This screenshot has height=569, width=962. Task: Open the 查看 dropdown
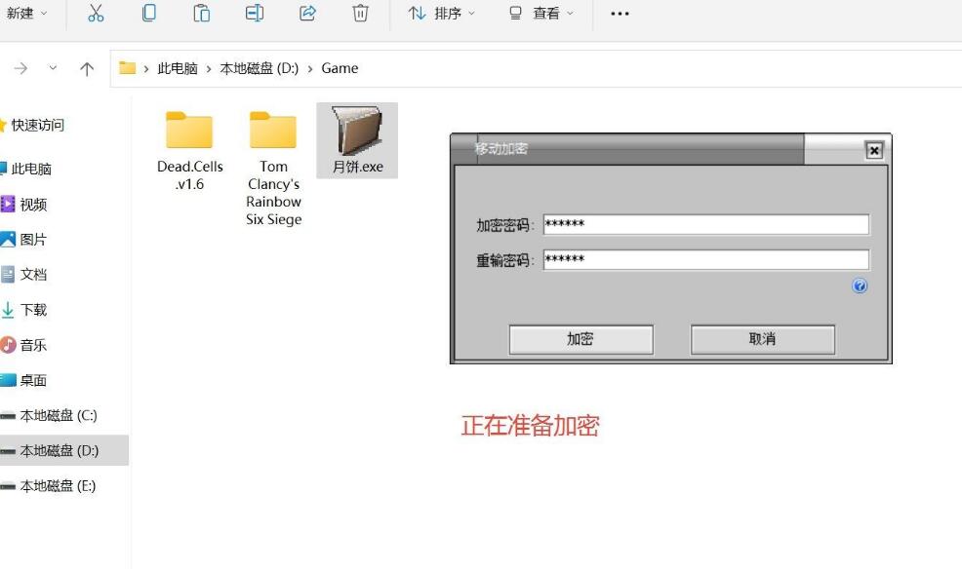point(541,14)
